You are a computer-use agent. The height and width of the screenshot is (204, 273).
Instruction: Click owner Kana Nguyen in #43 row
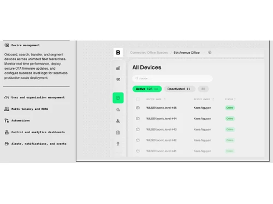pos(203,129)
